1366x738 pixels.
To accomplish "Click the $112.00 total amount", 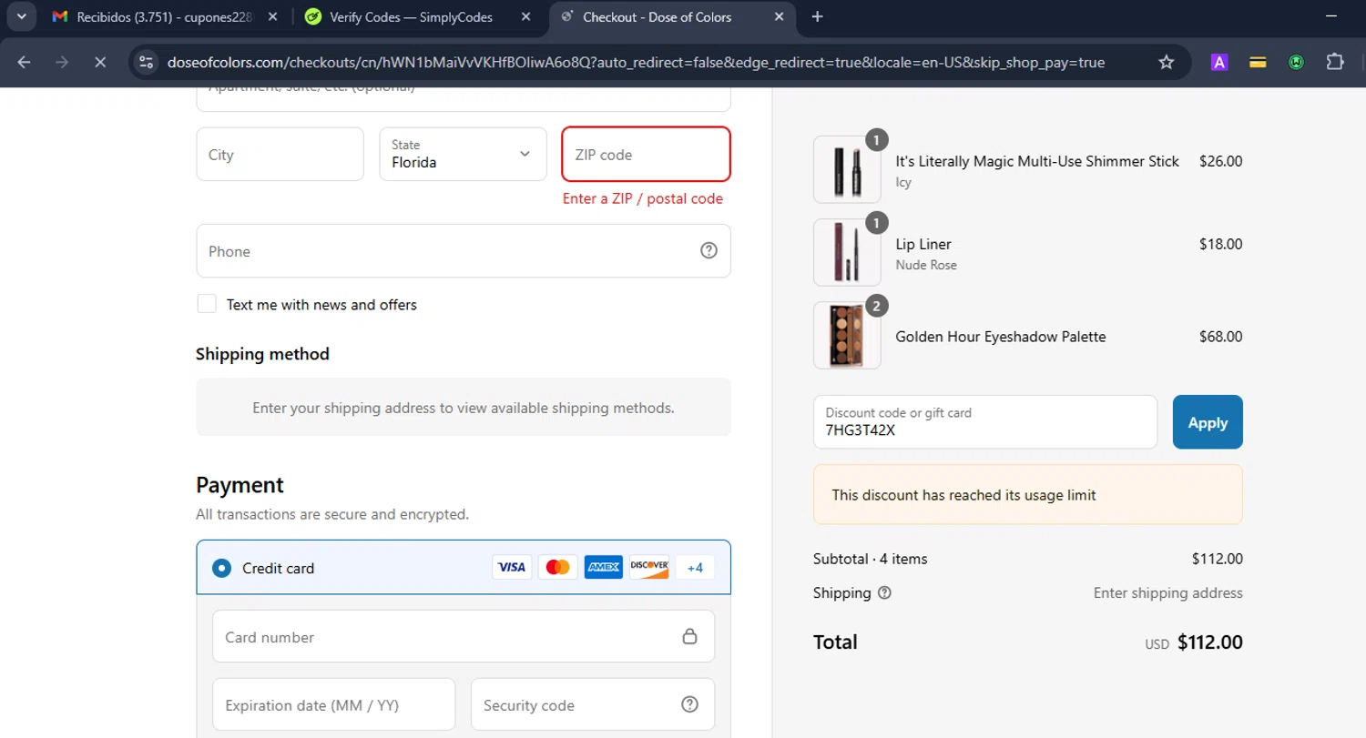I will click(1209, 642).
